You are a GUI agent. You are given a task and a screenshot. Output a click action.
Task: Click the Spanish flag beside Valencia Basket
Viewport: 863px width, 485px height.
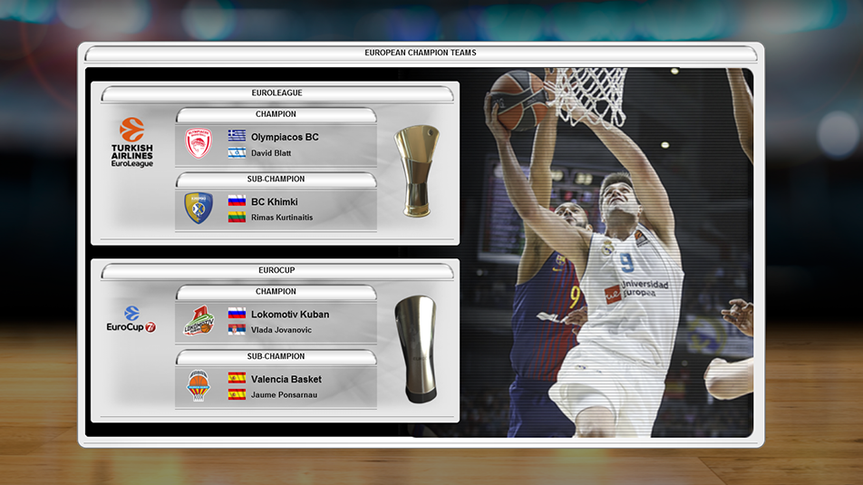click(237, 378)
